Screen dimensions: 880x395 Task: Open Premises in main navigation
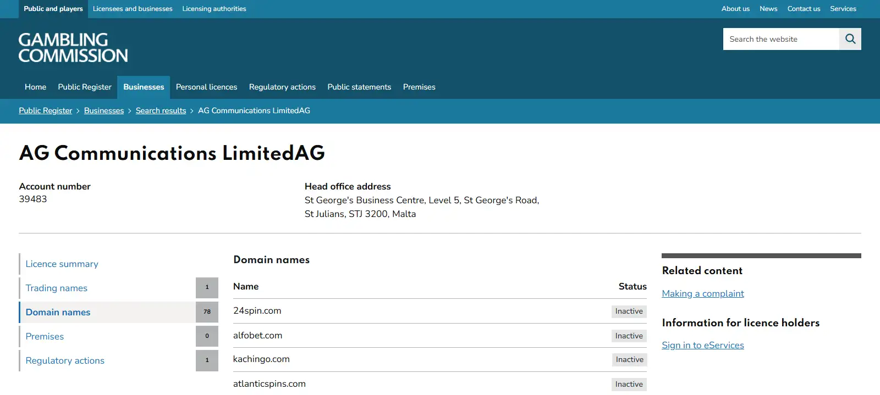(419, 87)
